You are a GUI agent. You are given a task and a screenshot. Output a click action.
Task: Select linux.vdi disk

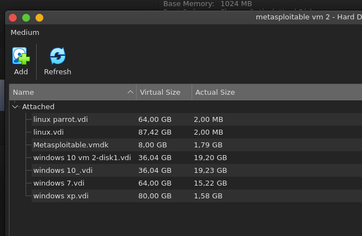48,132
